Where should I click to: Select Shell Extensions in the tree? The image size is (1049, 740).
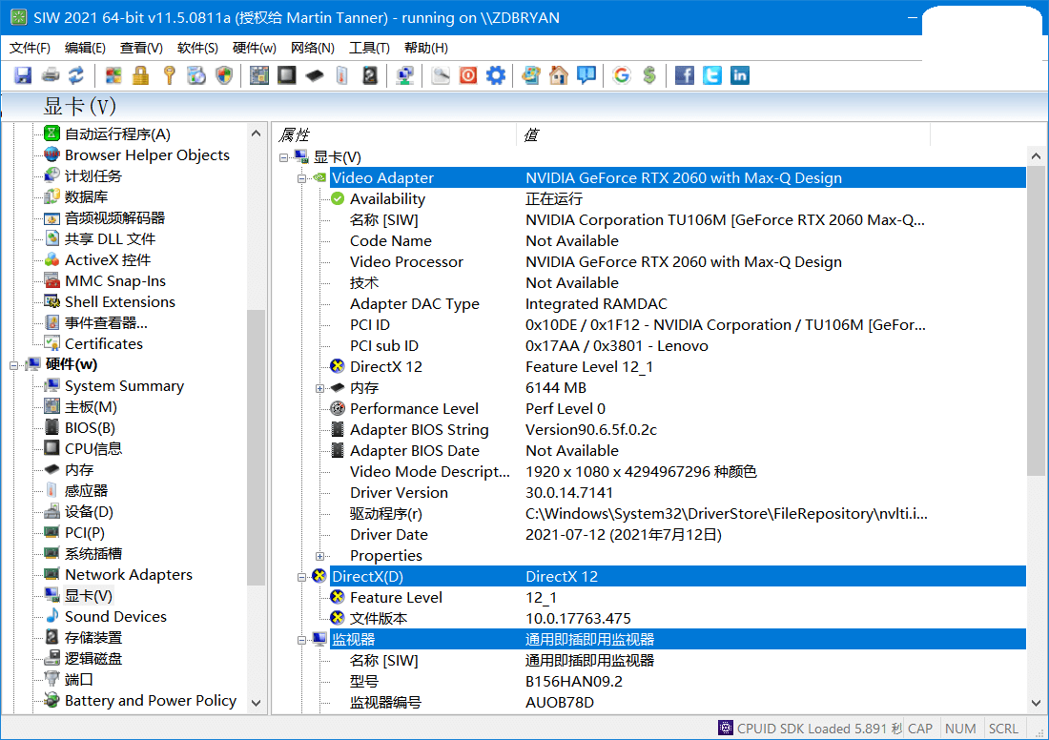tap(120, 301)
